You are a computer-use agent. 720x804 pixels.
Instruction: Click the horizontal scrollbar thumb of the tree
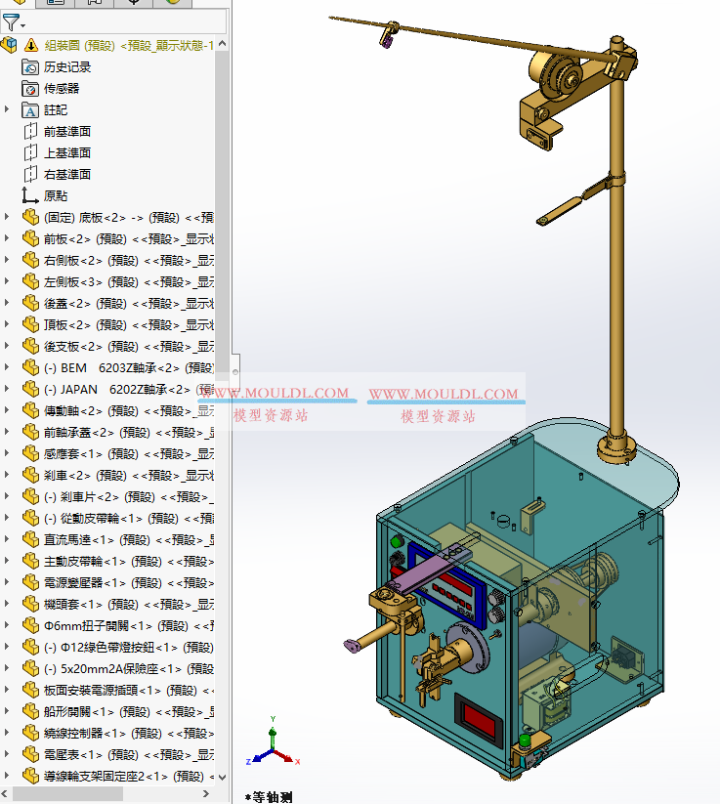tap(67, 794)
